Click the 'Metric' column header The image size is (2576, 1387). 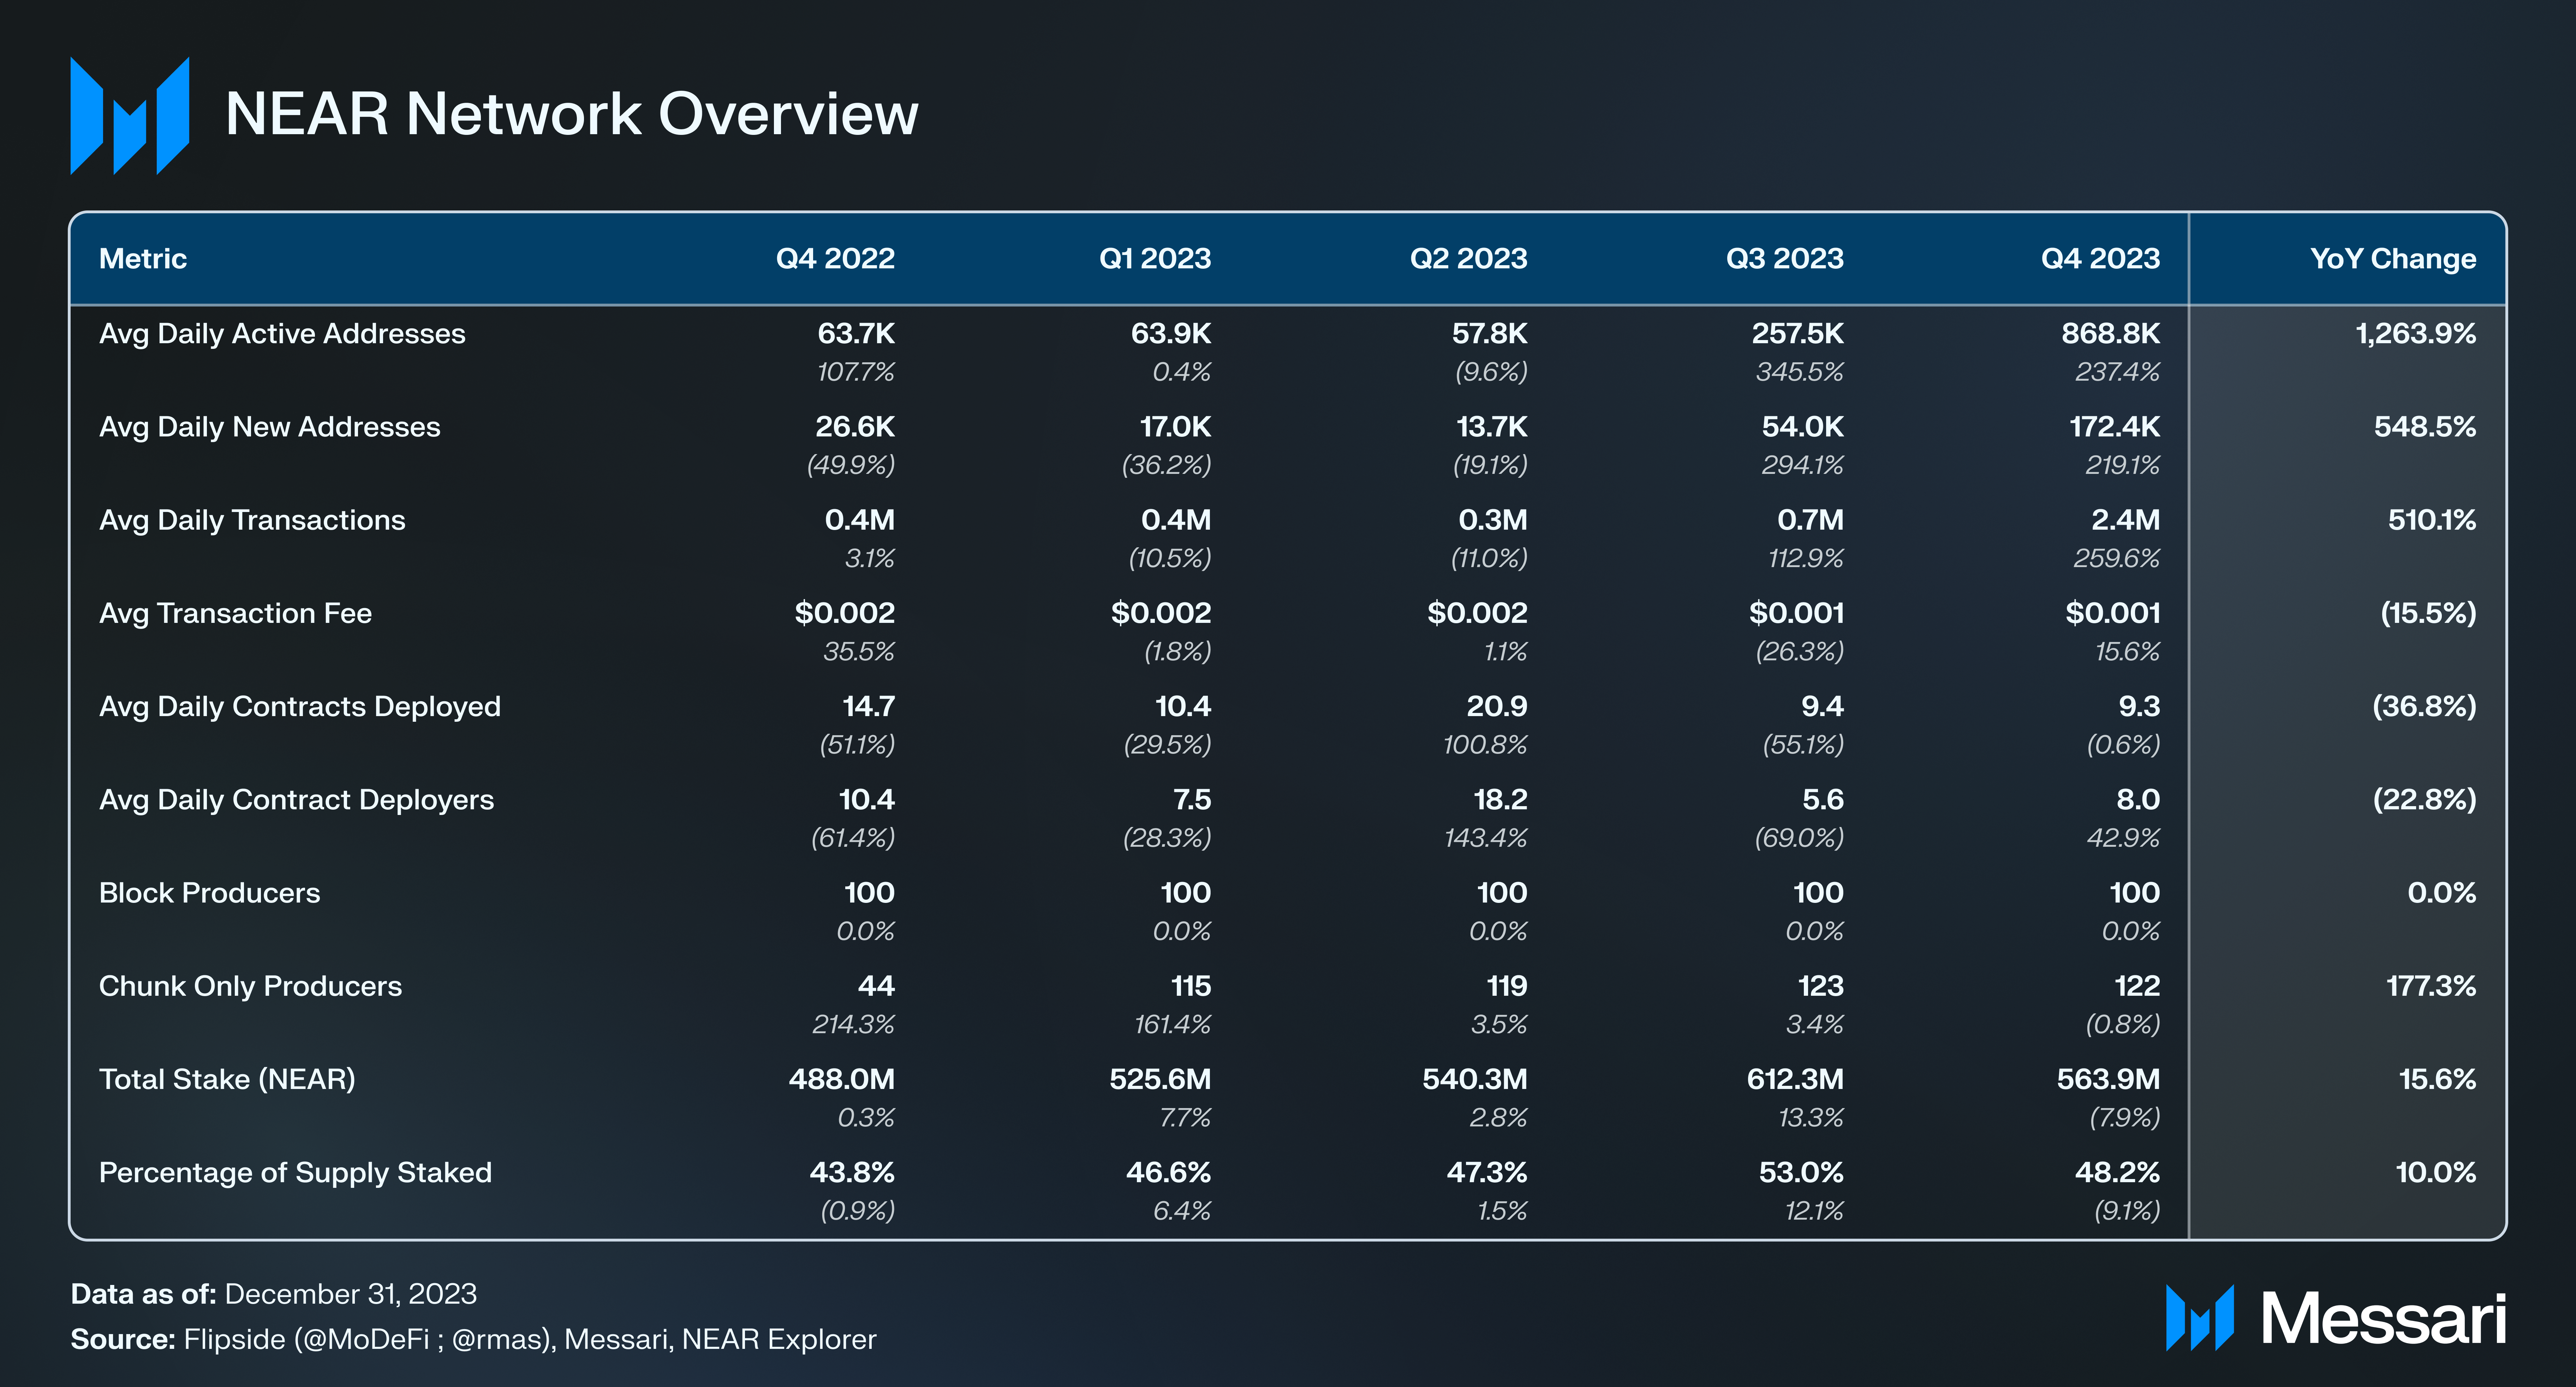143,259
